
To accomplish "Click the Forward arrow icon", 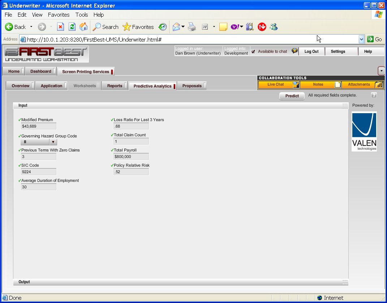I will (x=42, y=27).
